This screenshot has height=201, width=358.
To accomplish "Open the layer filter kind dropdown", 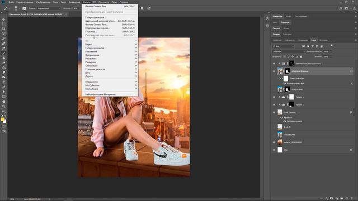I will coord(283,46).
